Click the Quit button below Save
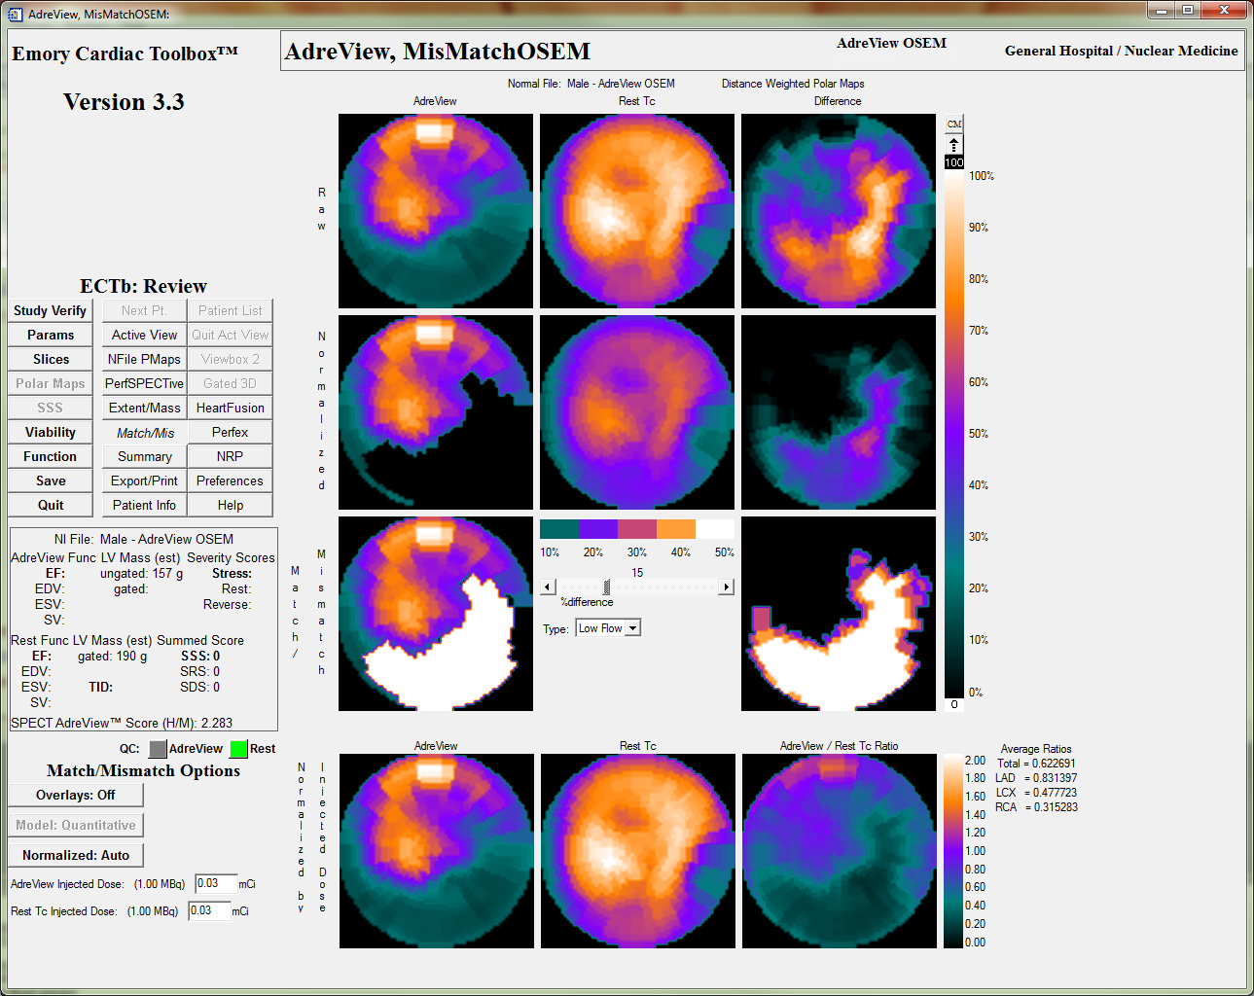 51,505
